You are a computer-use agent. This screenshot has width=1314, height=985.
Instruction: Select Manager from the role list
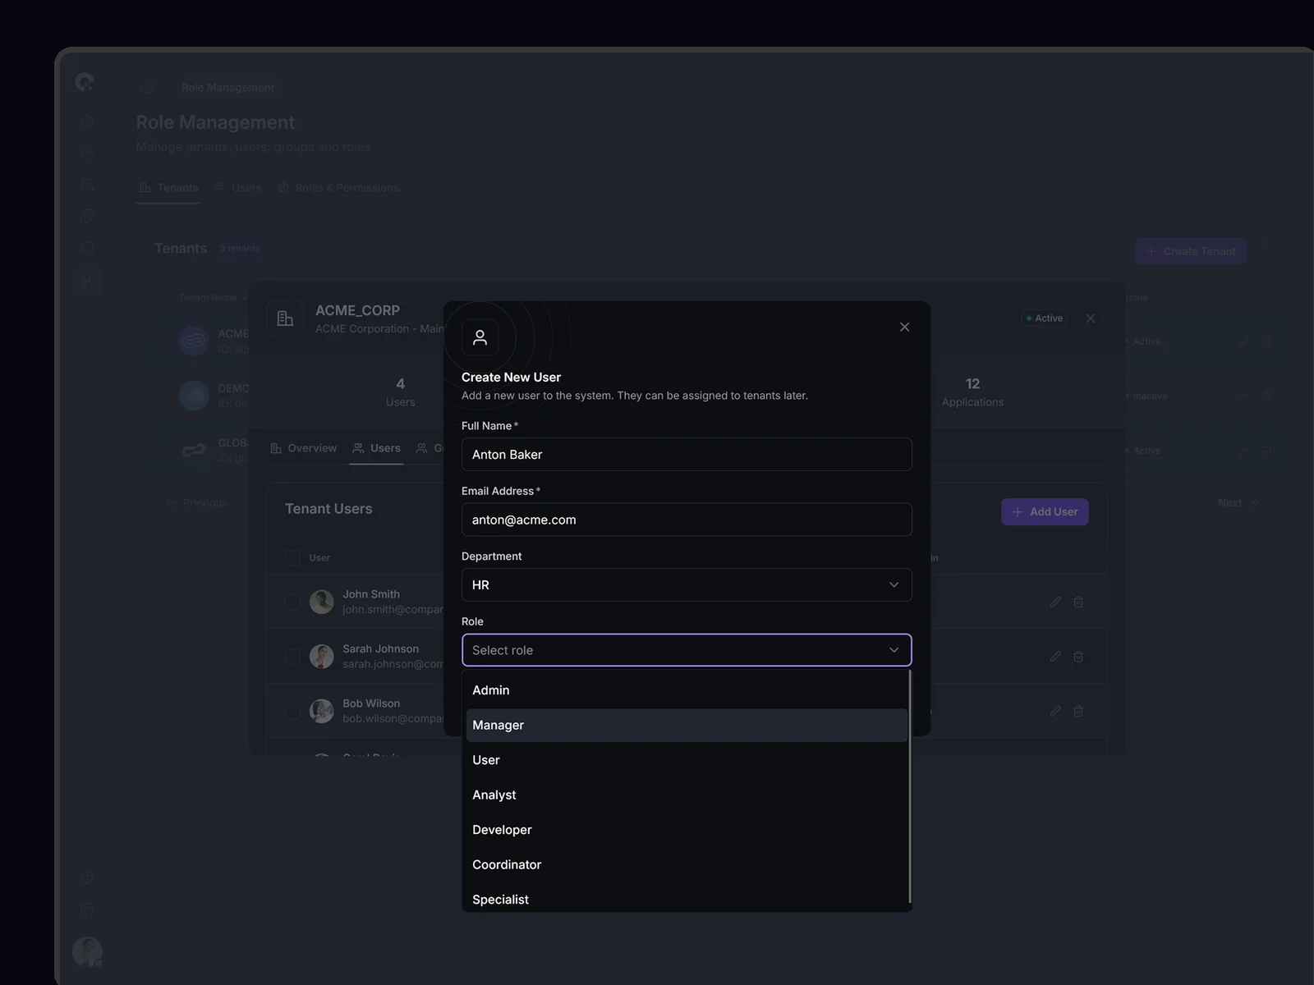coord(686,726)
